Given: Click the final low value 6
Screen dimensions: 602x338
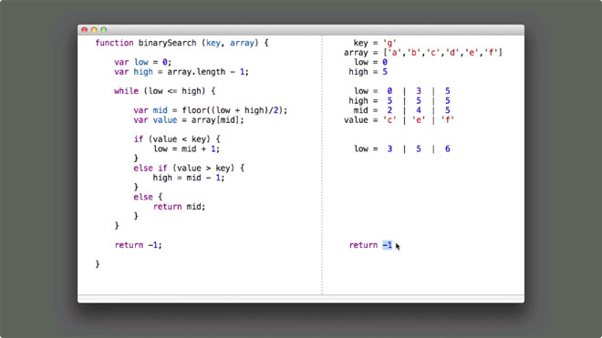Looking at the screenshot, I should pyautogui.click(x=448, y=149).
